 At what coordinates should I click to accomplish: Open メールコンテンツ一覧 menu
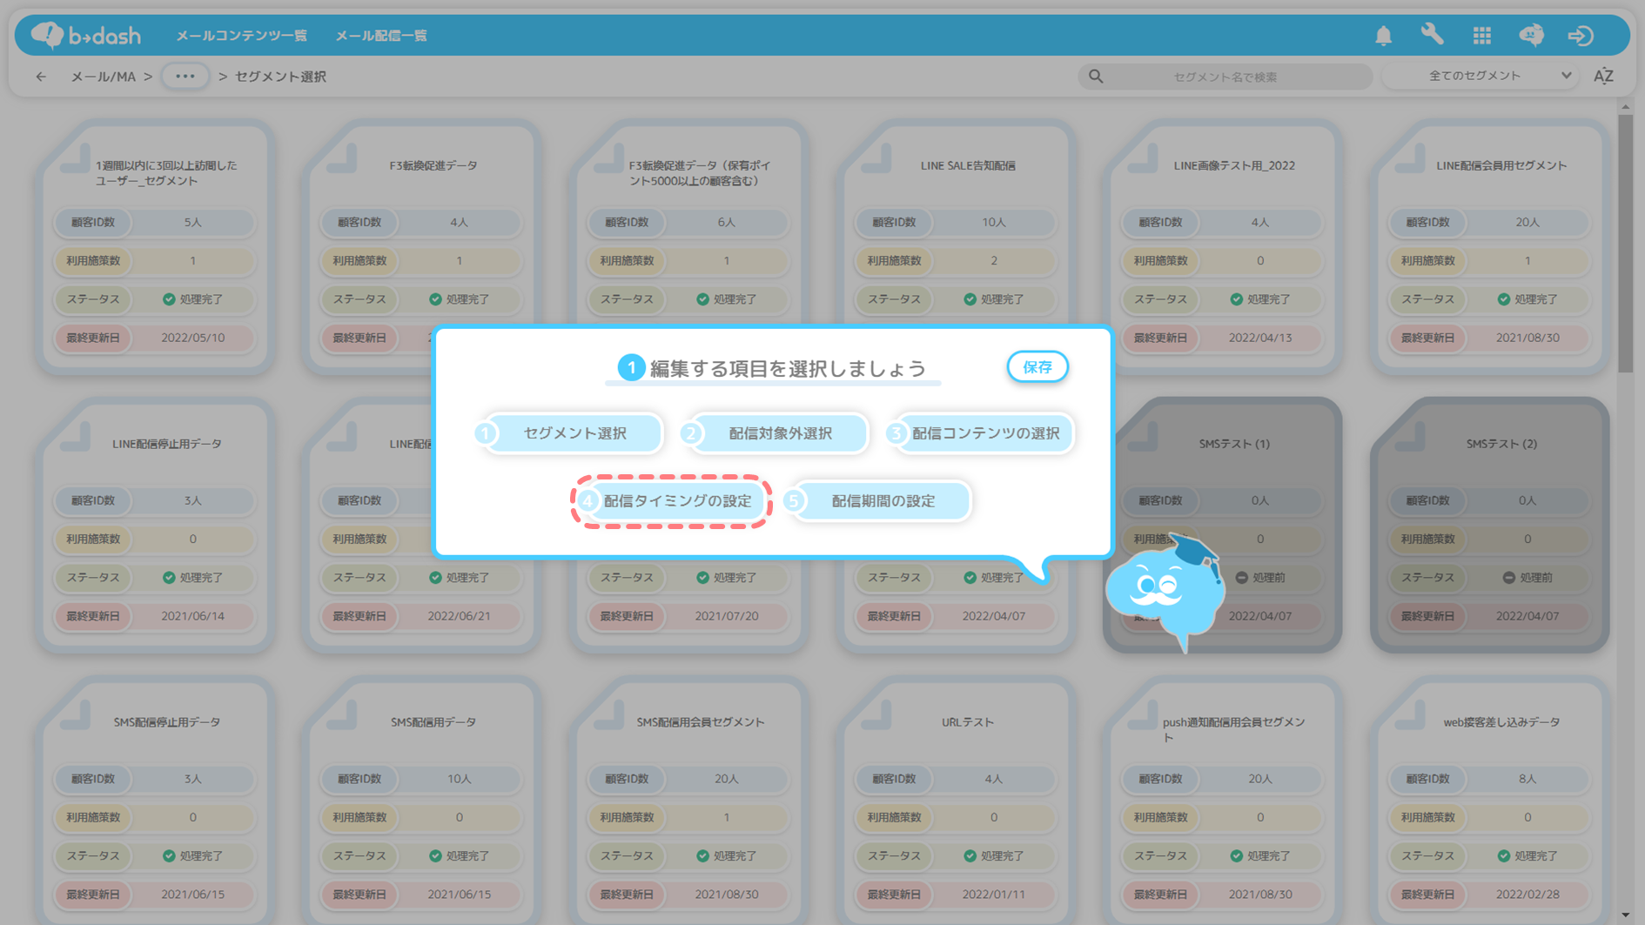pyautogui.click(x=241, y=36)
